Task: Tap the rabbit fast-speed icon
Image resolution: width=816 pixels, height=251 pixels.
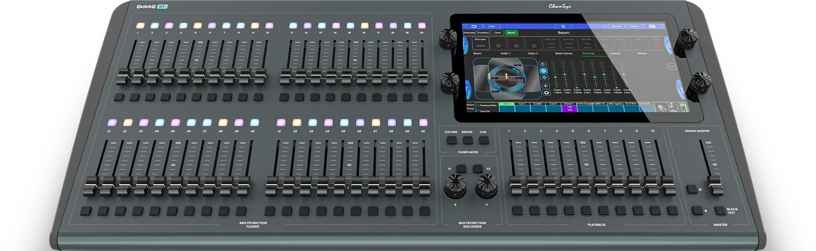Action: (x=671, y=105)
